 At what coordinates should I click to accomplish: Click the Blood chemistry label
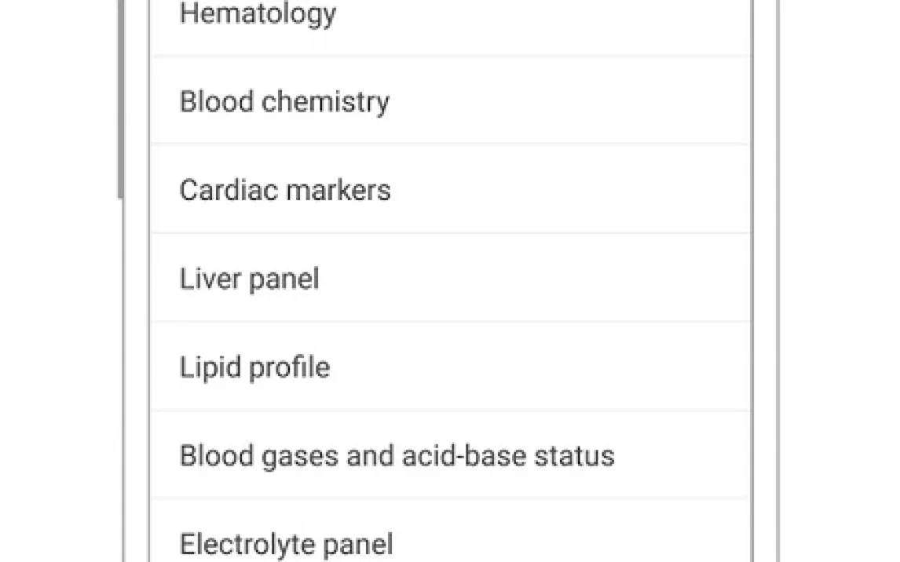284,102
